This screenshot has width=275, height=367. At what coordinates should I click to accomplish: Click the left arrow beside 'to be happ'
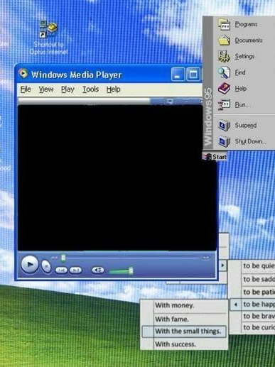click(x=236, y=305)
